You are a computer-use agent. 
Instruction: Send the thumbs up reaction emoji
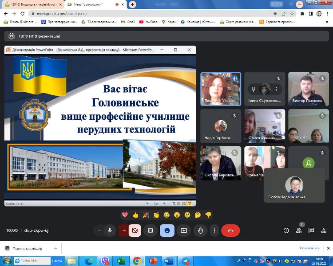pos(135,215)
